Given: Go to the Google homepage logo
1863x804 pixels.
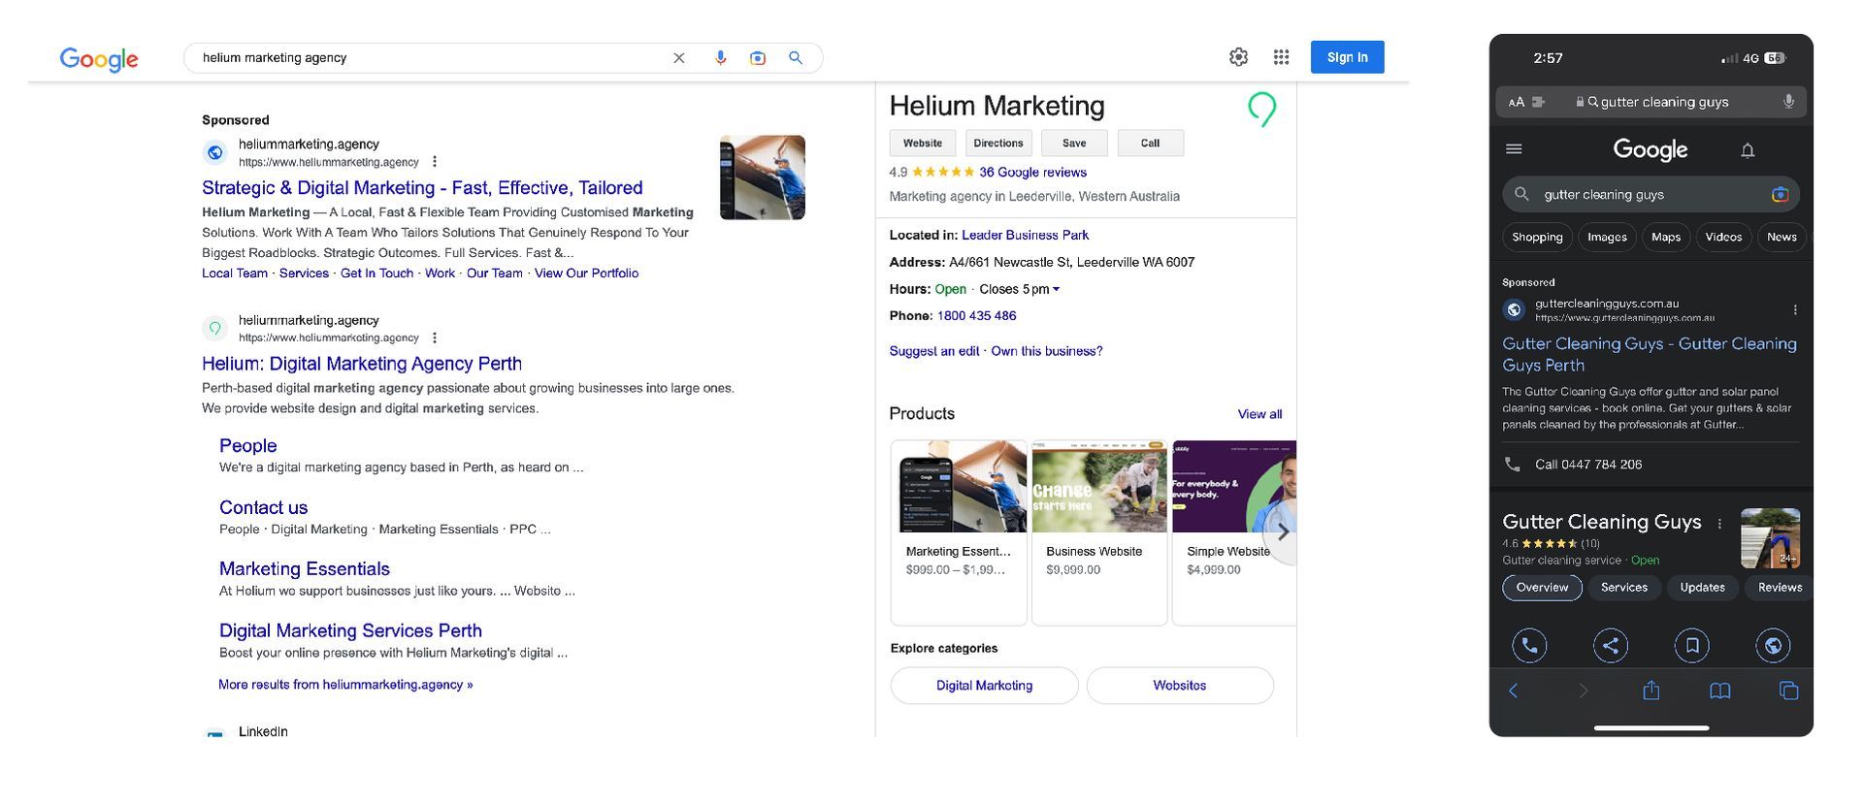Looking at the screenshot, I should 99,59.
